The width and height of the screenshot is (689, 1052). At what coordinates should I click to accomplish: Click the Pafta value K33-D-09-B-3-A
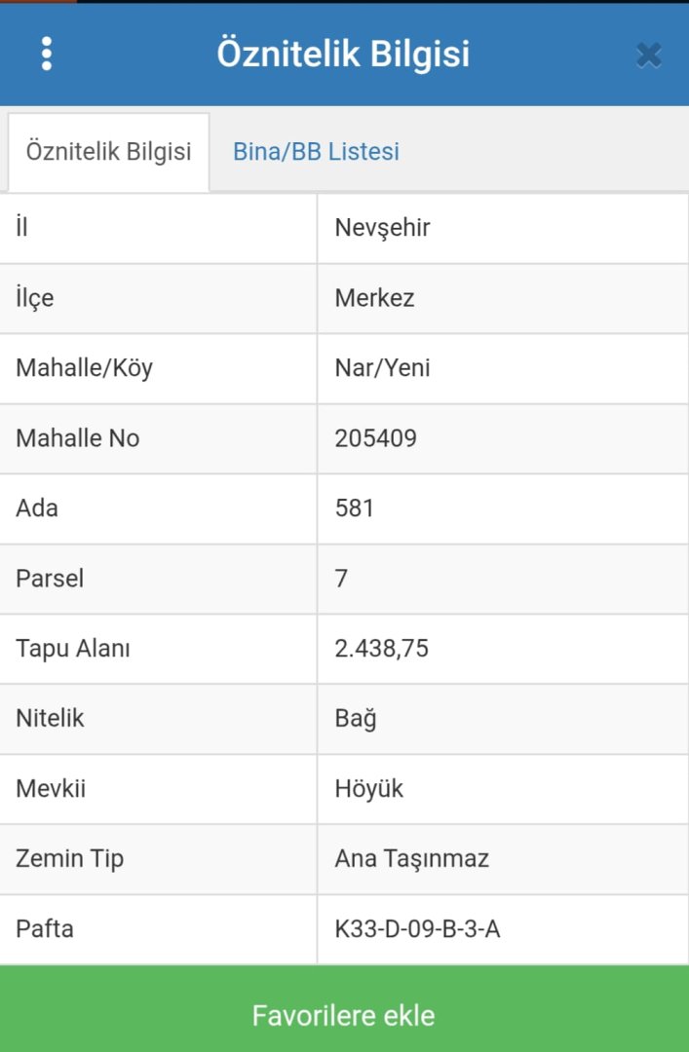tap(417, 929)
